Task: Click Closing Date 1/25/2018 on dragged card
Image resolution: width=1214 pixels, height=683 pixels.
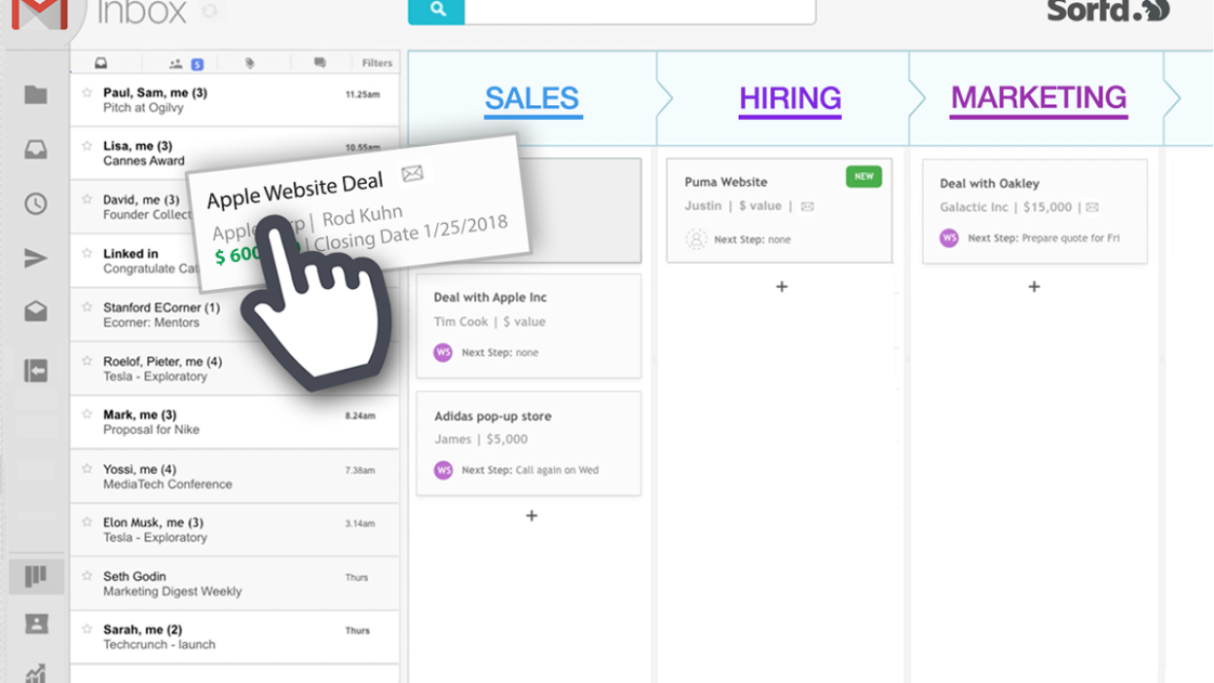Action: point(411,234)
